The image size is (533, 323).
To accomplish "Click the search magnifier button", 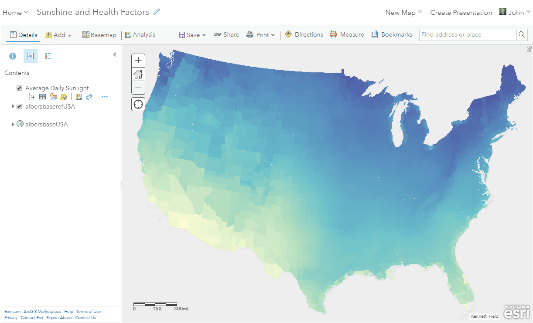I will 522,34.
